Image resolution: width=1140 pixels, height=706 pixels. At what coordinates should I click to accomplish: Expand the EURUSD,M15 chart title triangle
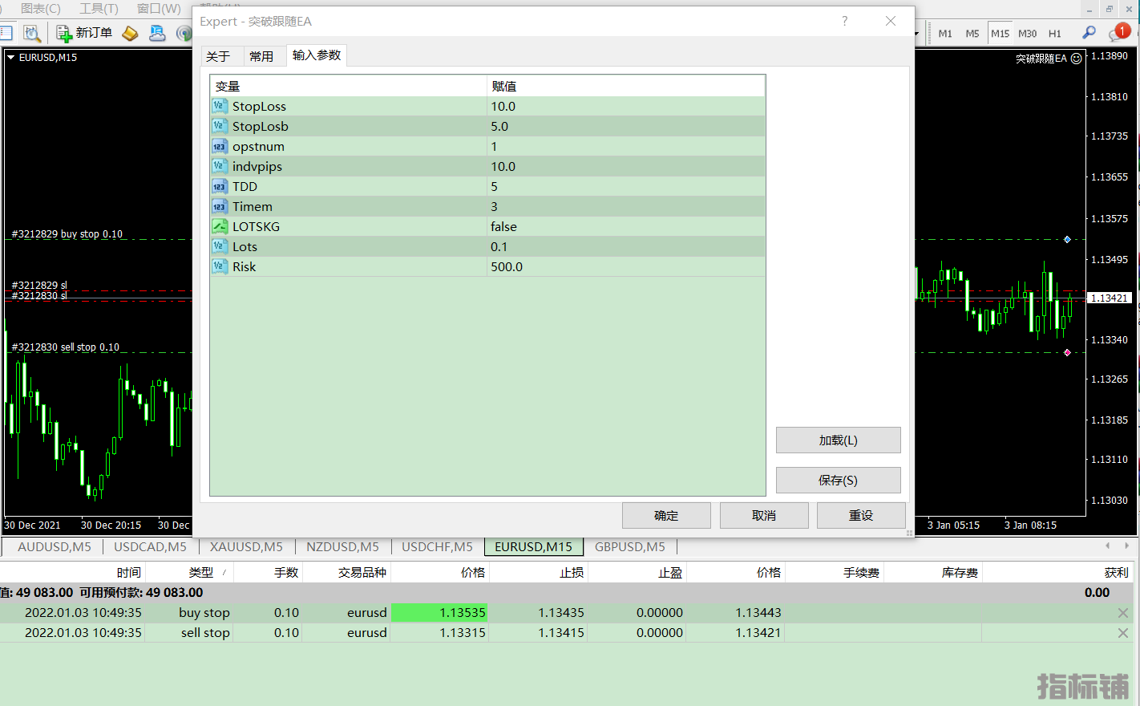tap(11, 58)
